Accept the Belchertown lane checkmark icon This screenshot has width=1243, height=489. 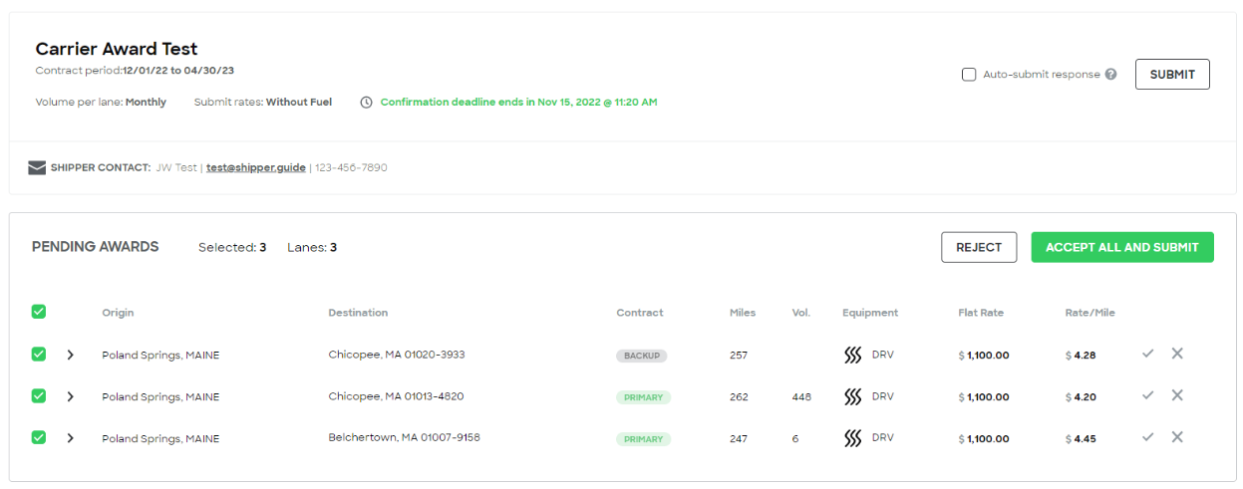[1148, 437]
